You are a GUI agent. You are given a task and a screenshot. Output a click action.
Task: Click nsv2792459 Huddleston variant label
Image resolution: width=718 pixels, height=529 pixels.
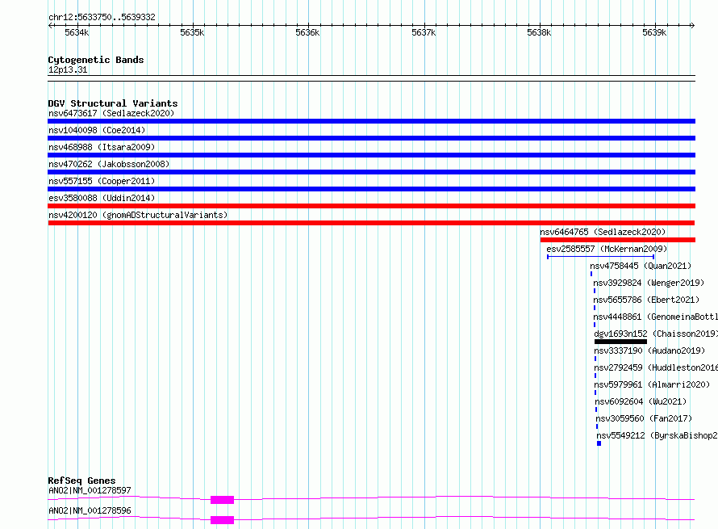[656, 367]
